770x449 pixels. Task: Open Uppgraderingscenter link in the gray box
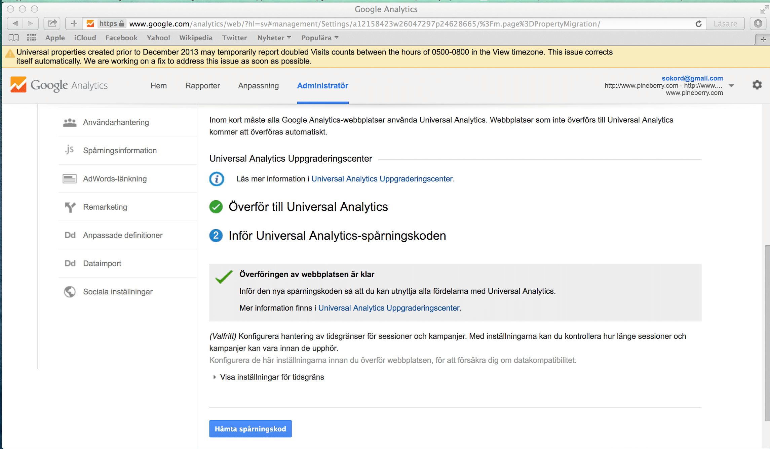[x=389, y=308]
